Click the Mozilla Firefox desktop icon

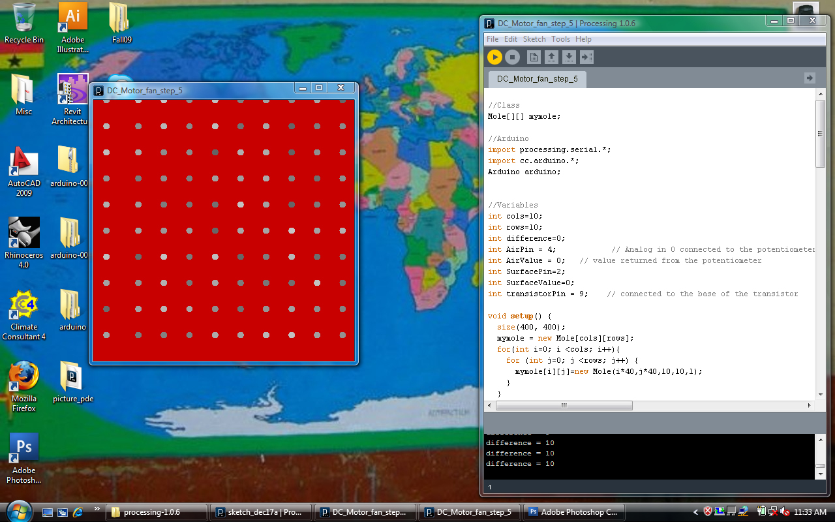24,386
